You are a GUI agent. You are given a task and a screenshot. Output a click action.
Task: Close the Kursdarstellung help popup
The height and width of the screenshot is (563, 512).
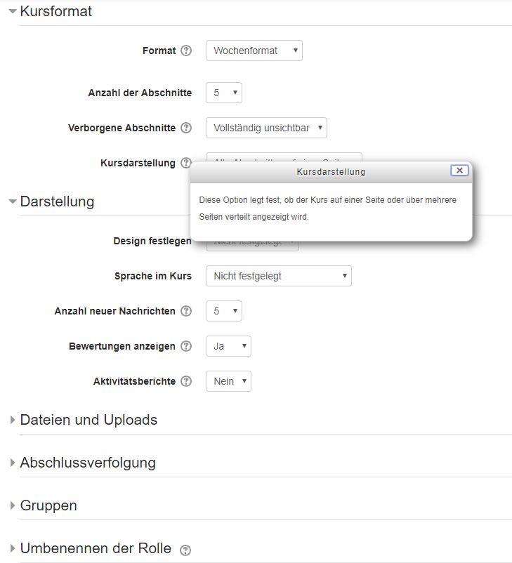(x=459, y=171)
